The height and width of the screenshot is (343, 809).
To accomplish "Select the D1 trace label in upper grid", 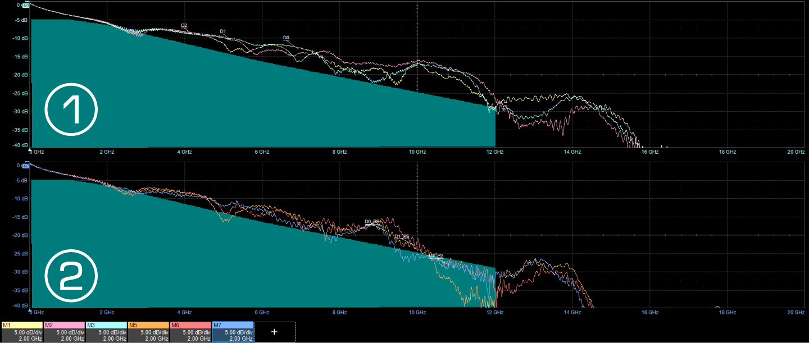I will click(x=223, y=31).
